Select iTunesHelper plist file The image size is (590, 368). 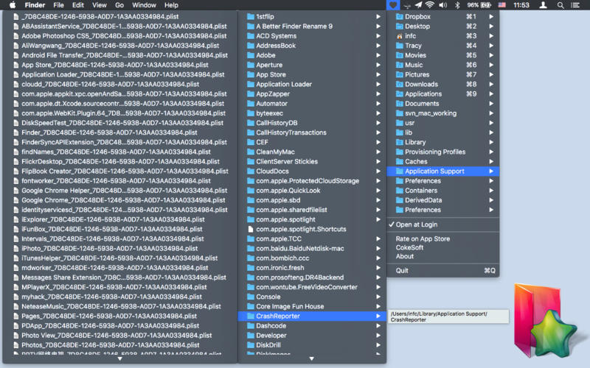click(x=118, y=258)
